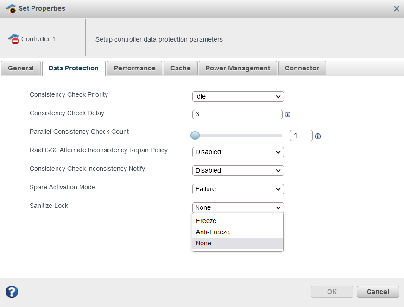
Task: Expand the Spare Activation Mode dropdown
Action: click(238, 189)
